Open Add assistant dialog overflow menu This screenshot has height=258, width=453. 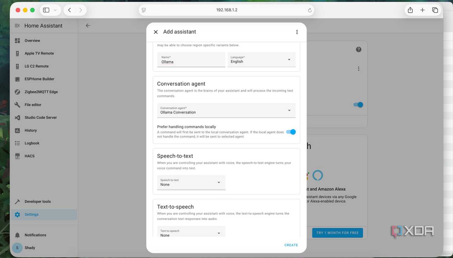pos(297,32)
